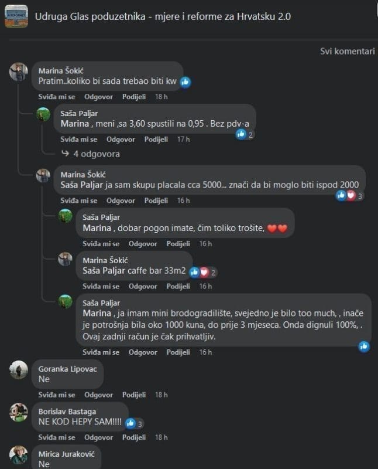The image size is (378, 469).
Task: Open Goranka Lipovac's profile picture
Action: (x=19, y=370)
